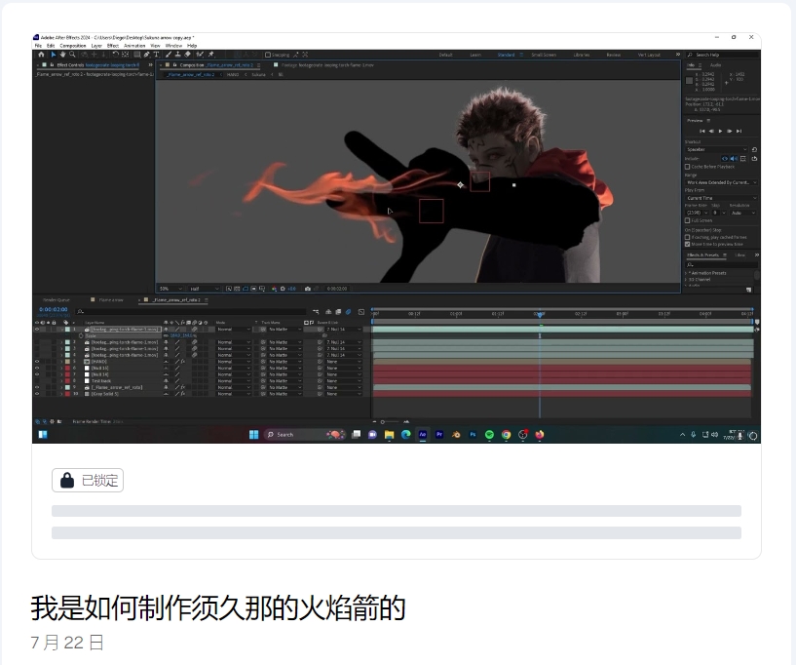Screen dimensions: 796x665
Task: Open the Window menu
Action: point(173,46)
